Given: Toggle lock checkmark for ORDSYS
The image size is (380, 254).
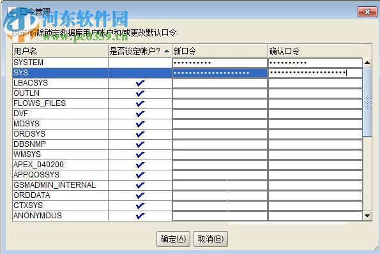Looking at the screenshot, I should [x=140, y=134].
